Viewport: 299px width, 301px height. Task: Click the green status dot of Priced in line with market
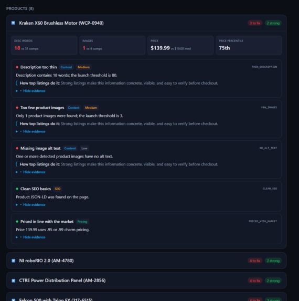(17, 222)
